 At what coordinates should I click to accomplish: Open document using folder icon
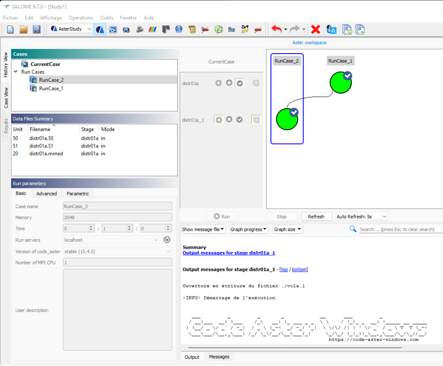[23, 29]
